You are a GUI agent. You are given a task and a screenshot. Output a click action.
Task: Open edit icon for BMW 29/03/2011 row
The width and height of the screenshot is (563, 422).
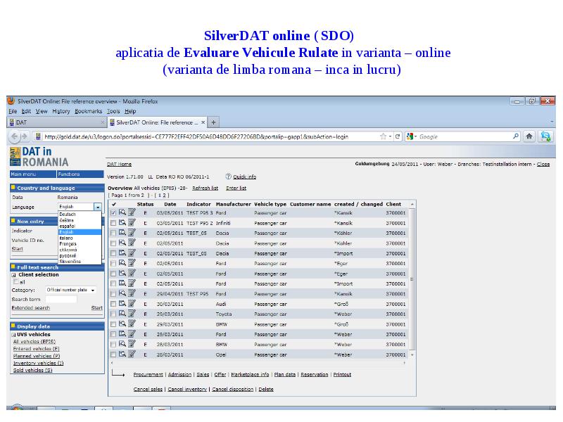(132, 324)
